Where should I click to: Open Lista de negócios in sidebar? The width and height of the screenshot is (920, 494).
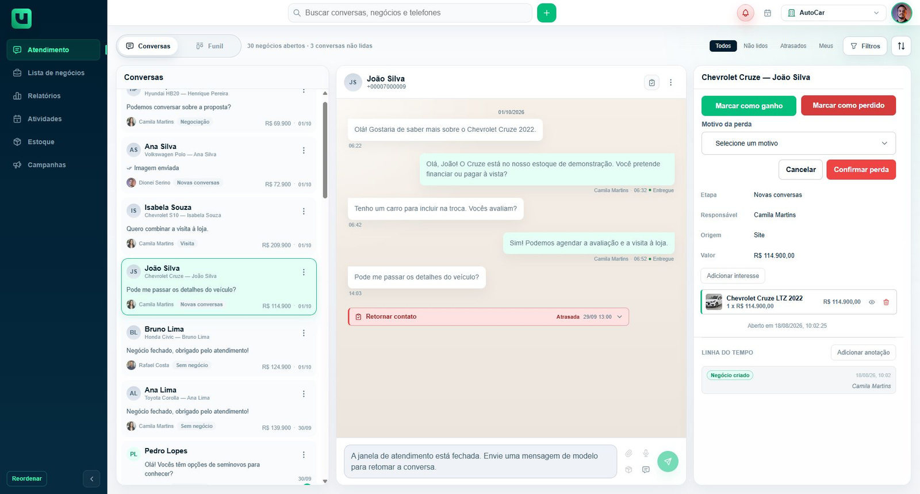(53, 73)
